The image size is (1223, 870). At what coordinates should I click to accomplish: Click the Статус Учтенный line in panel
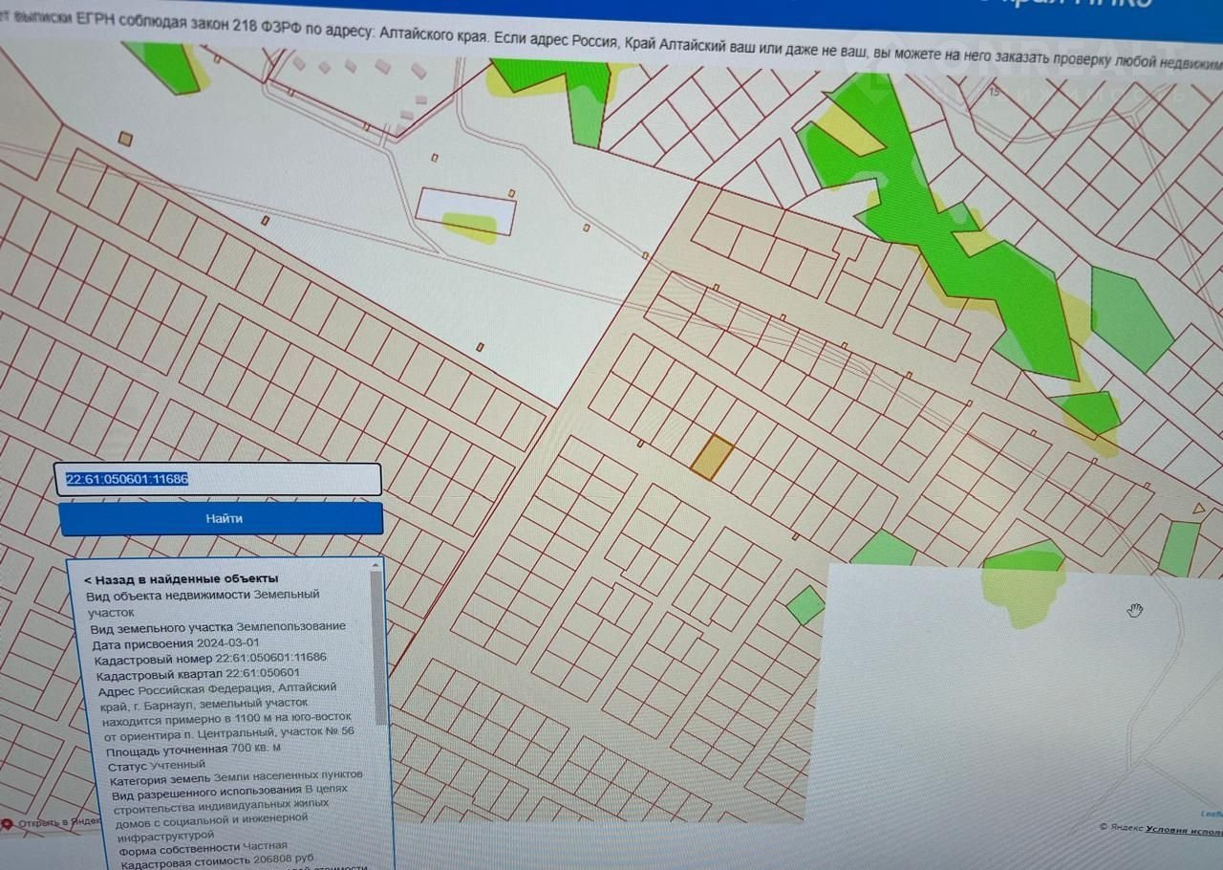tap(157, 766)
